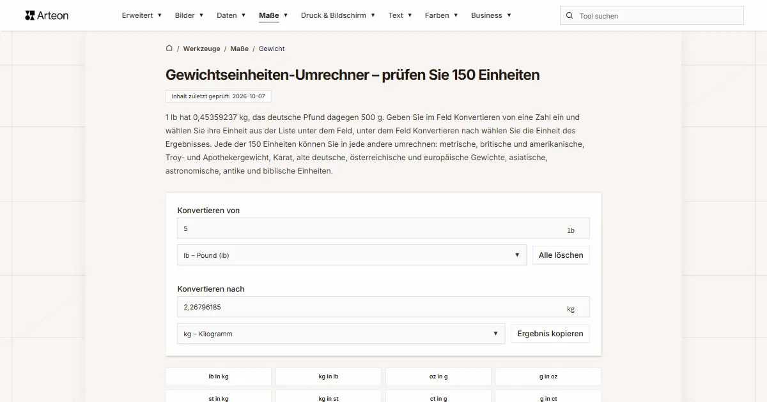
Task: Expand the Farben menu
Action: click(x=442, y=15)
